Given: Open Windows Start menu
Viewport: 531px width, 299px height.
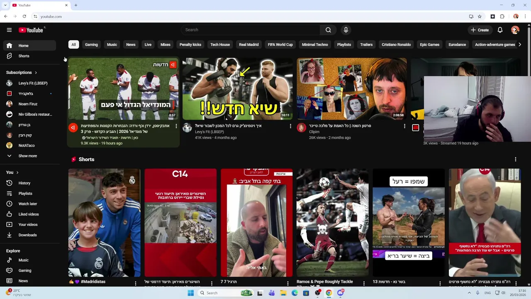Looking at the screenshot, I should click(x=190, y=293).
